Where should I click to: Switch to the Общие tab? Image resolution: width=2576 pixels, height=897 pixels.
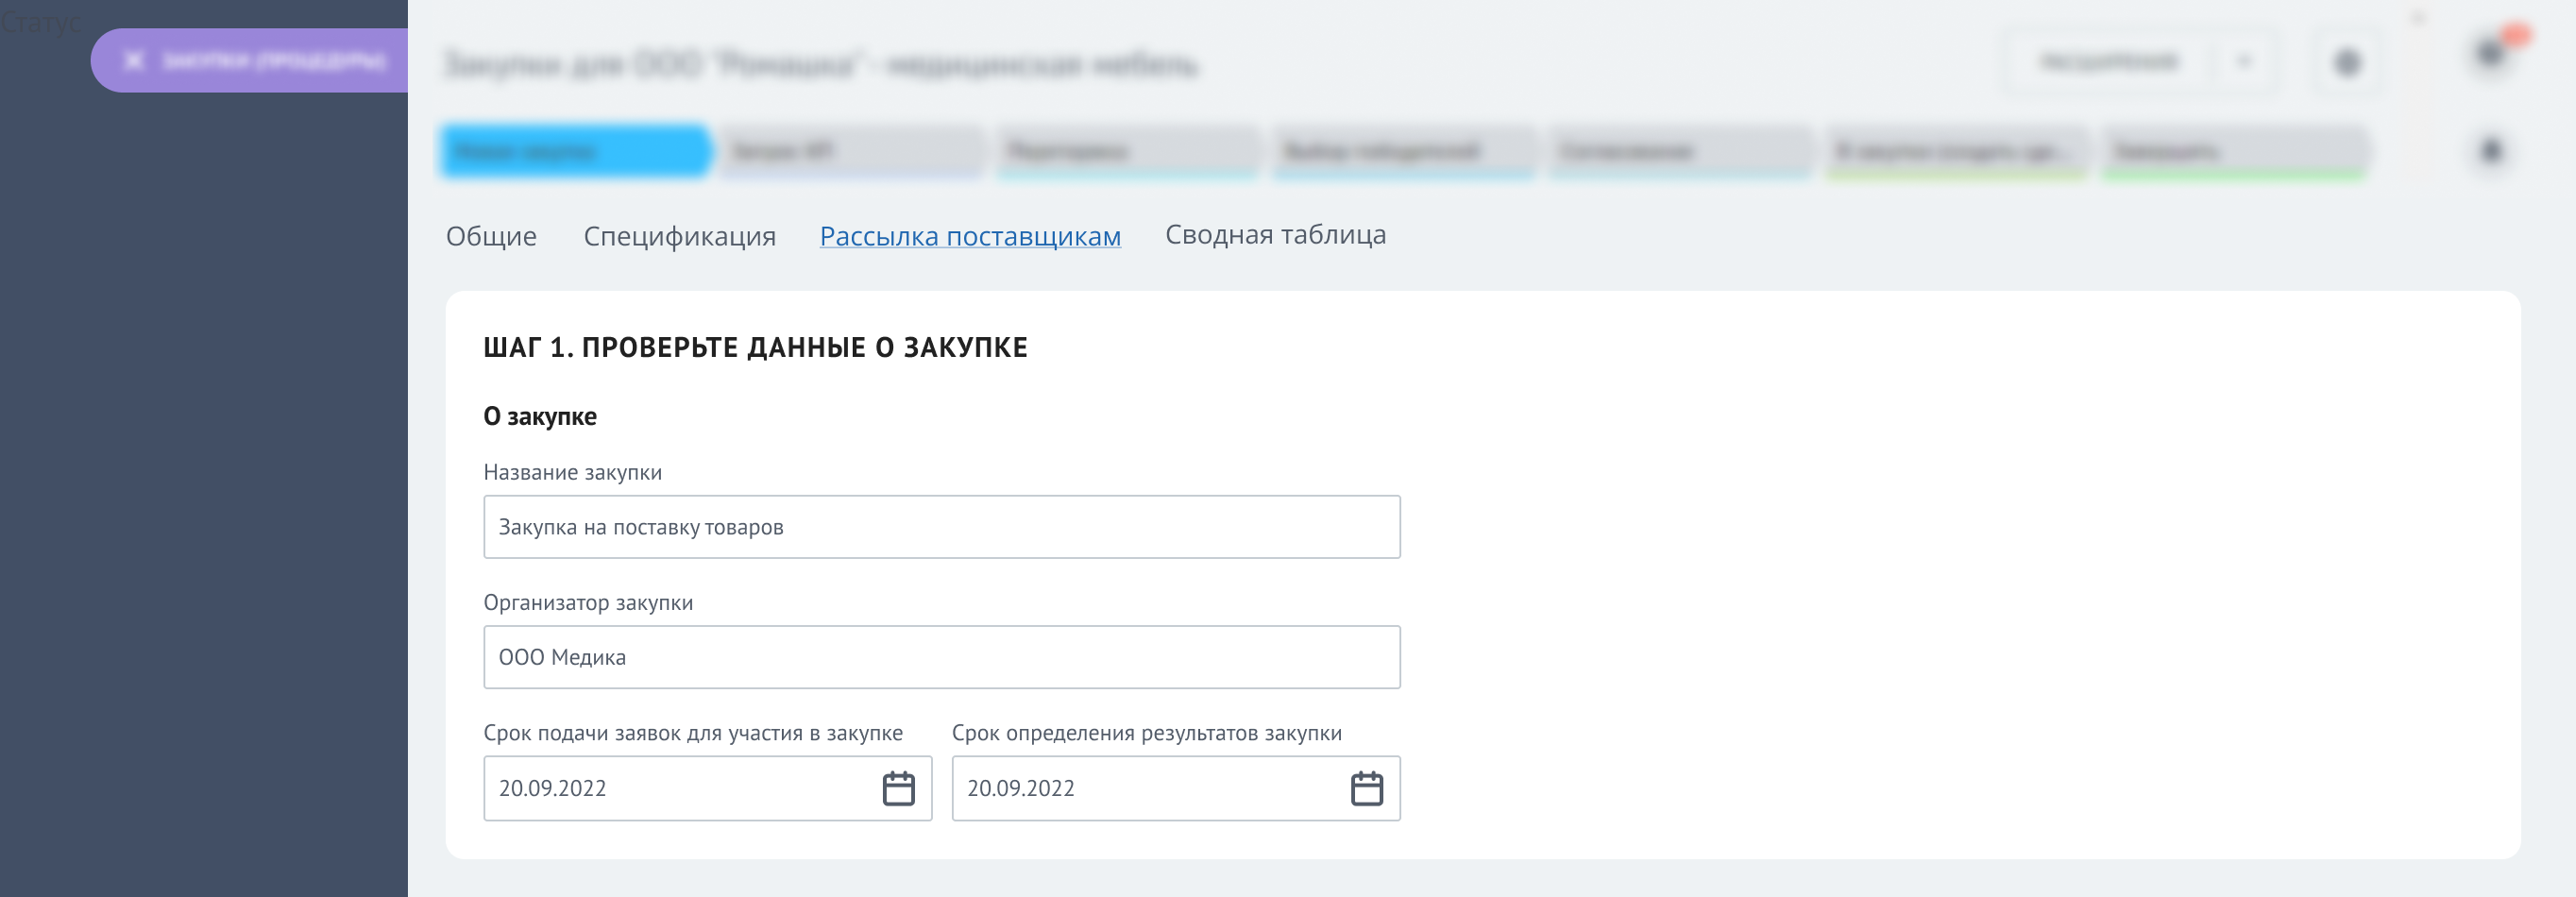[x=491, y=236]
